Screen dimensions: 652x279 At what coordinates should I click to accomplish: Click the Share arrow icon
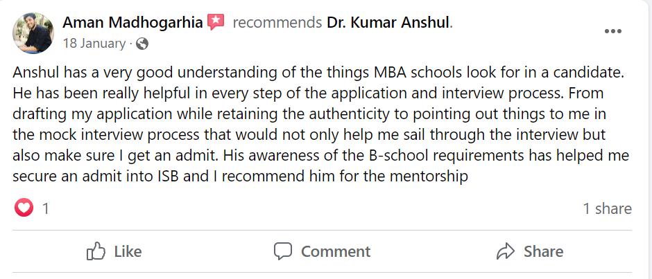pyautogui.click(x=506, y=251)
